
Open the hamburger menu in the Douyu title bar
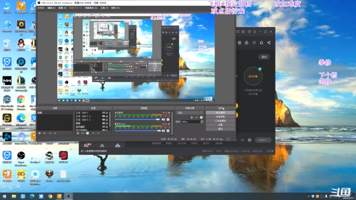[x=255, y=32]
